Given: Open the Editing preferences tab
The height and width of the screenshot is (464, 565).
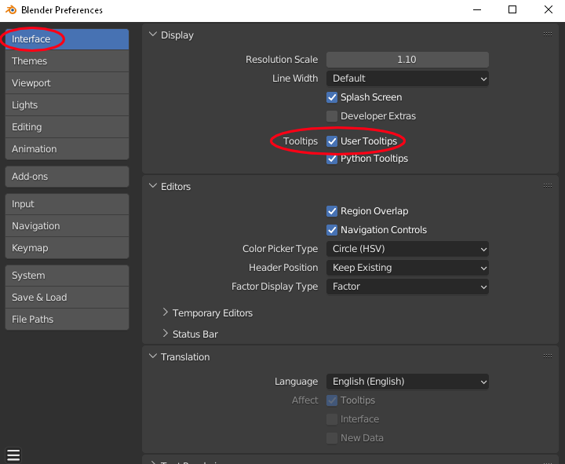Looking at the screenshot, I should pyautogui.click(x=67, y=127).
